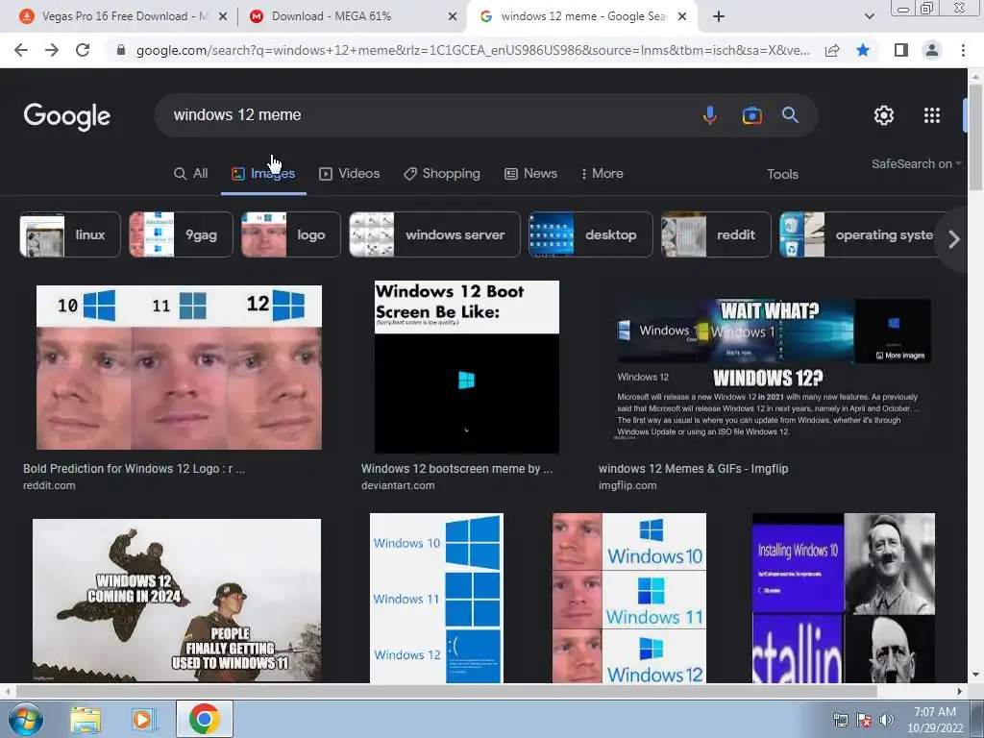Viewport: 984px width, 738px height.
Task: Share this page via the share icon
Action: (x=832, y=50)
